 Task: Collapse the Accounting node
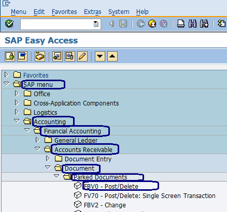click(17, 121)
